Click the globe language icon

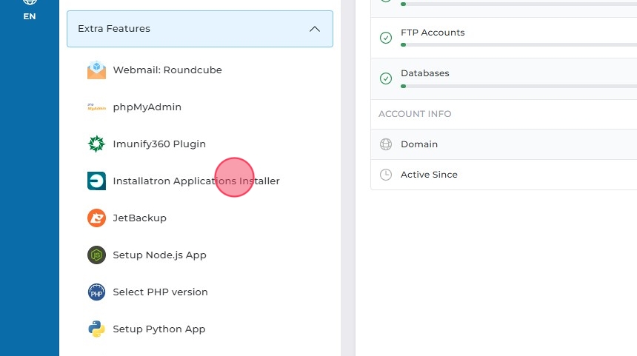[30, 2]
